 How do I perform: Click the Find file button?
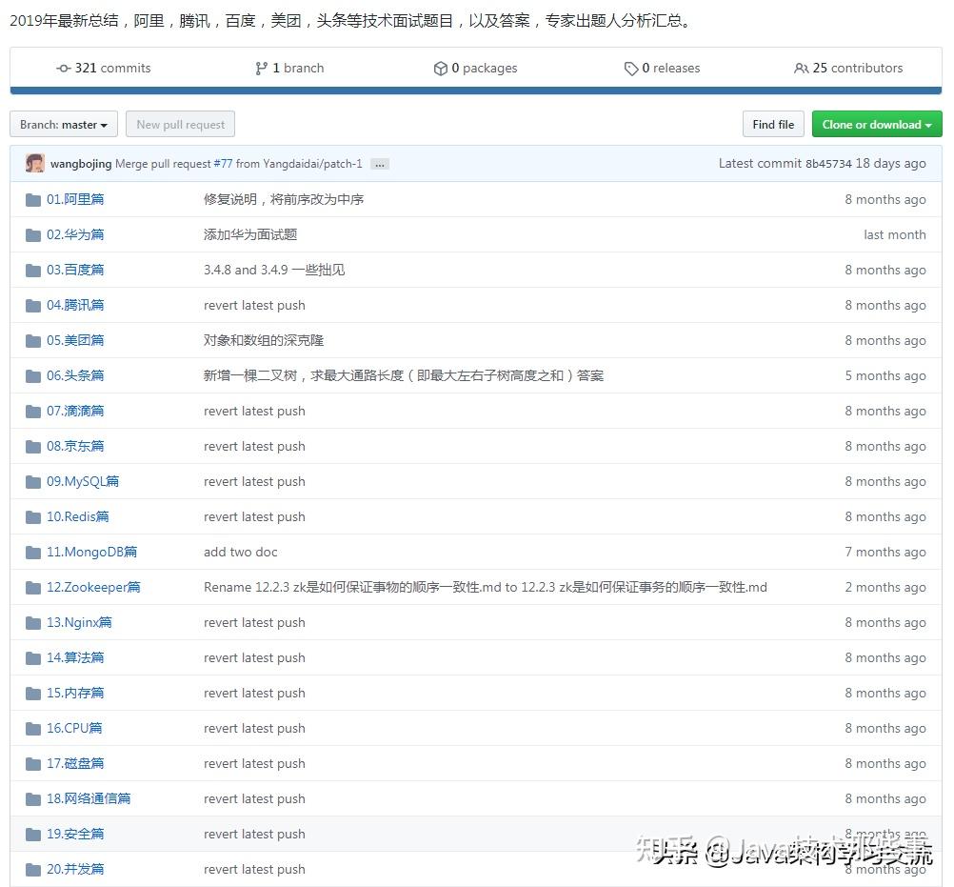(x=772, y=124)
